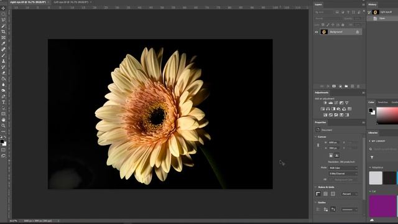Open the color Mode RGB dropdown
Viewport: 398px width, 224px height.
(343, 168)
